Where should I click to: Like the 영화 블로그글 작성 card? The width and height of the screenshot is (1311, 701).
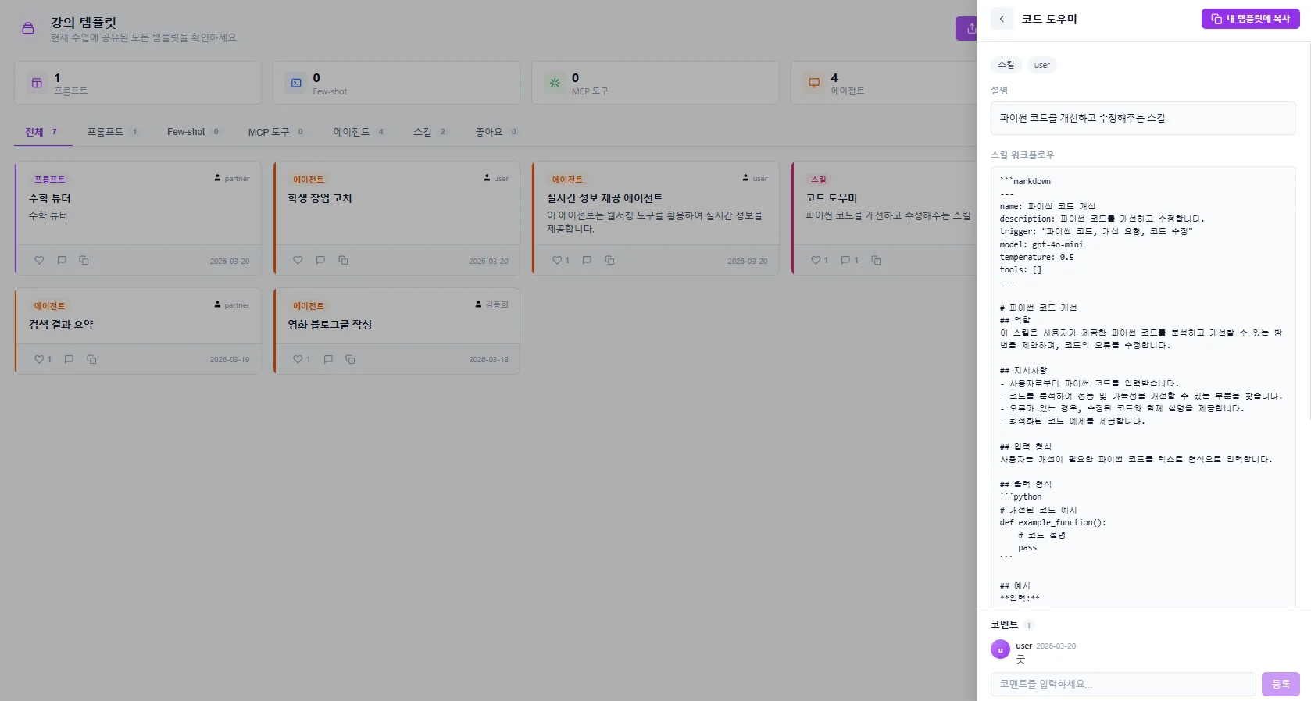302,359
